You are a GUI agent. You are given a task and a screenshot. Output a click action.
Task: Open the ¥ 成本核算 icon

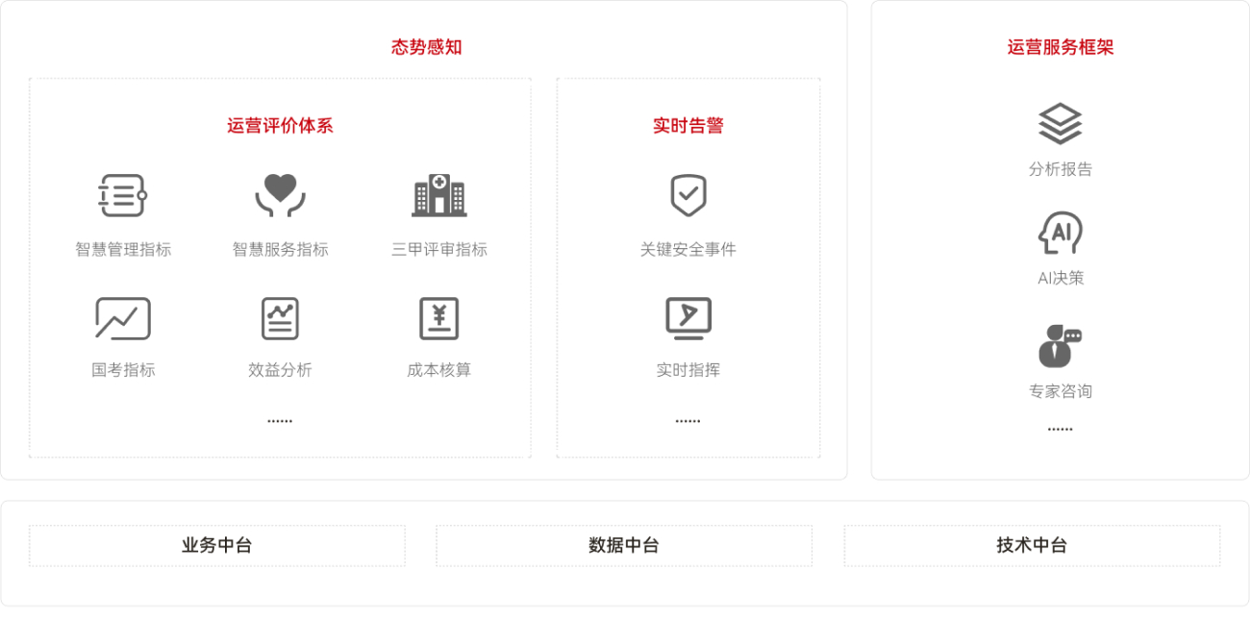click(x=438, y=318)
